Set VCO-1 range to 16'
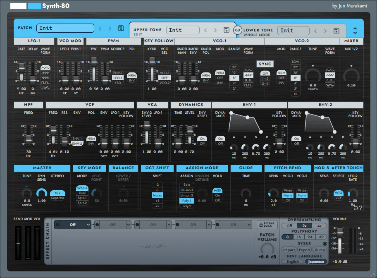 (234, 72)
